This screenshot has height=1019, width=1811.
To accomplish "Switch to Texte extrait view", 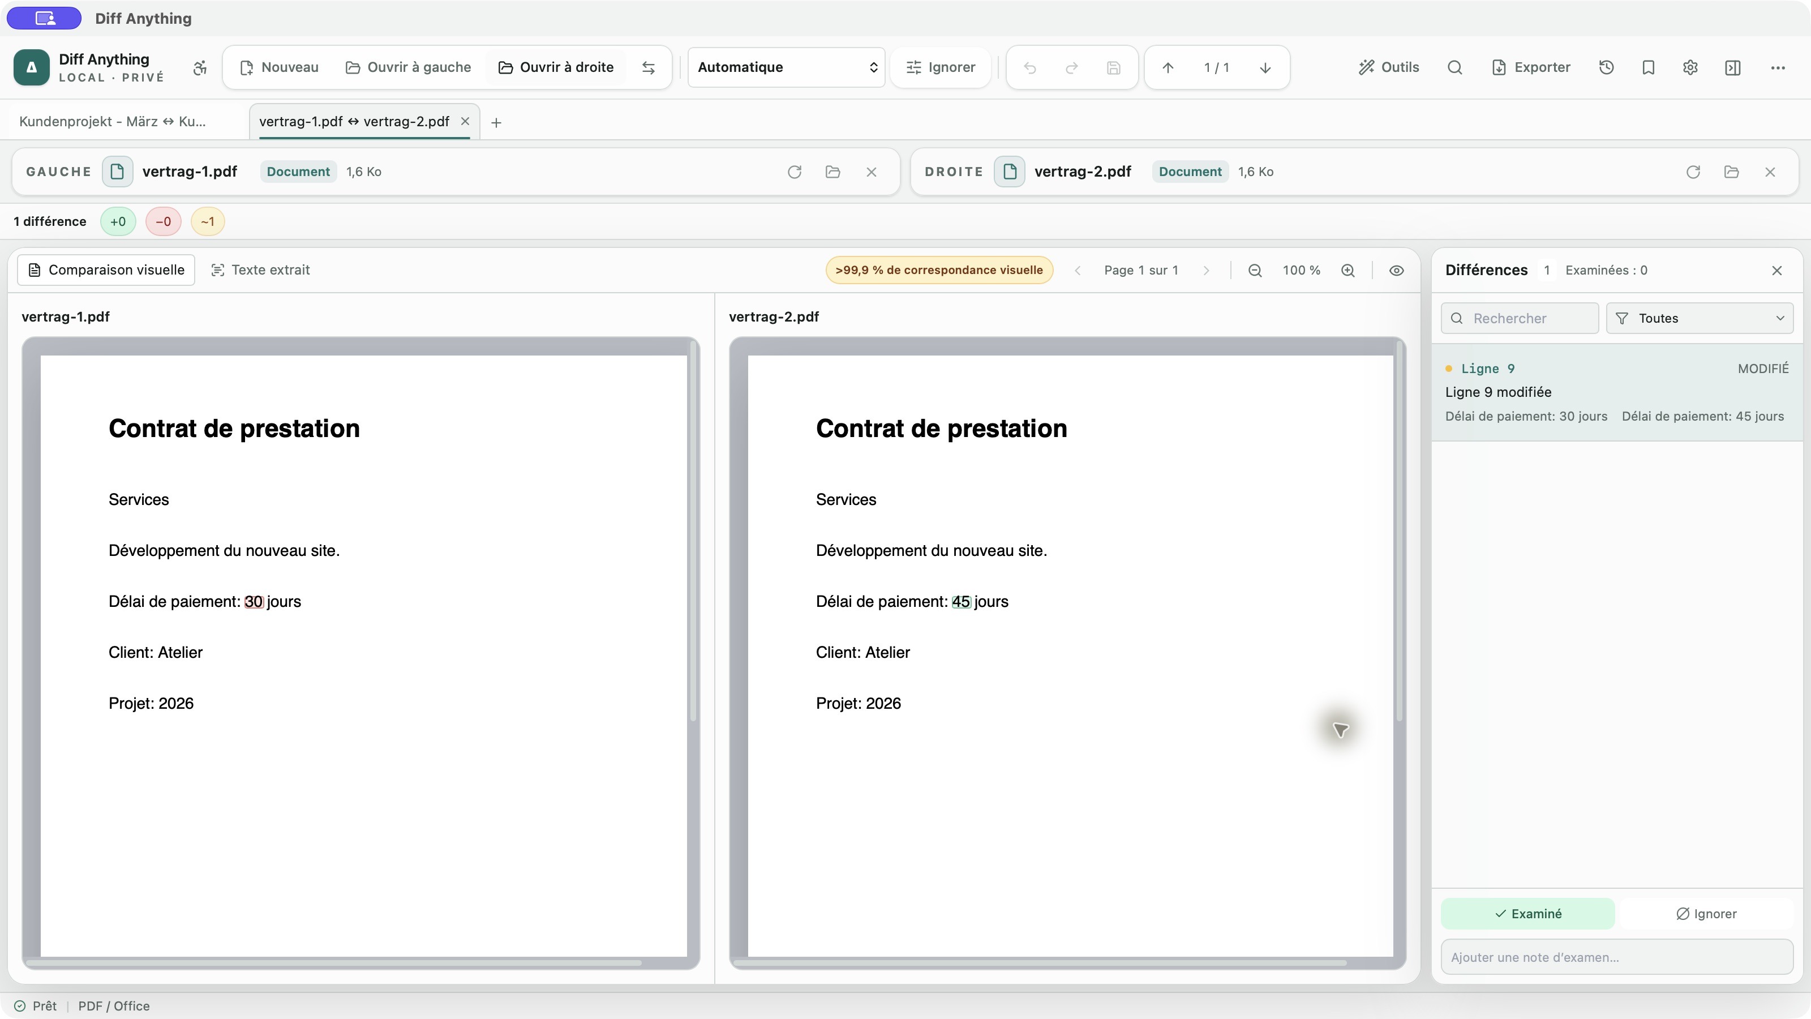I will (x=260, y=270).
